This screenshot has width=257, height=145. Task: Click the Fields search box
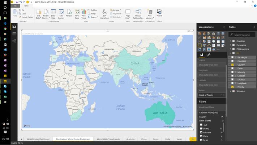pos(242,35)
